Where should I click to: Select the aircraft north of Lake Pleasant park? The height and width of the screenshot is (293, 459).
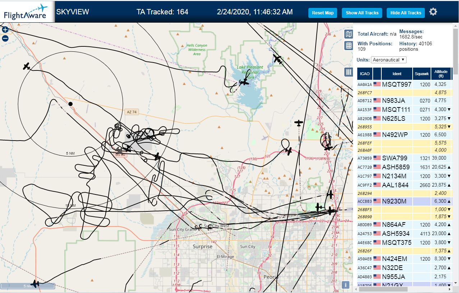pyautogui.click(x=277, y=58)
